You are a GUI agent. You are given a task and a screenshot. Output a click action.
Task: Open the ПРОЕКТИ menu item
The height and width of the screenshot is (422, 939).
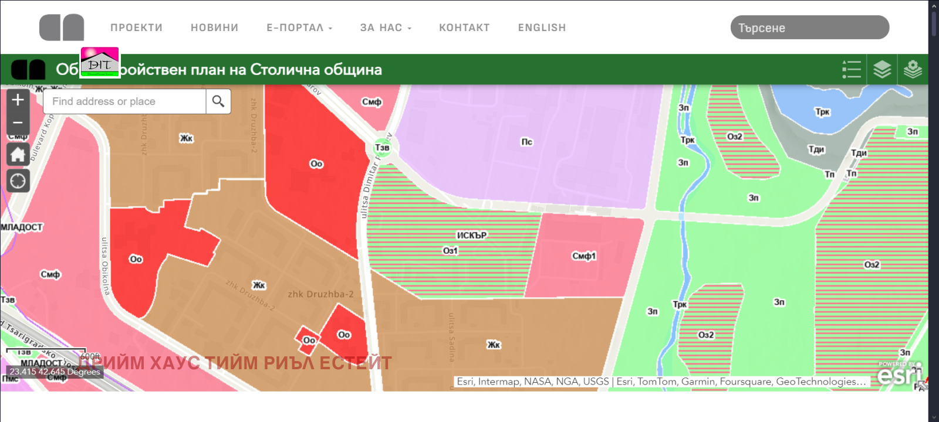[x=136, y=28]
